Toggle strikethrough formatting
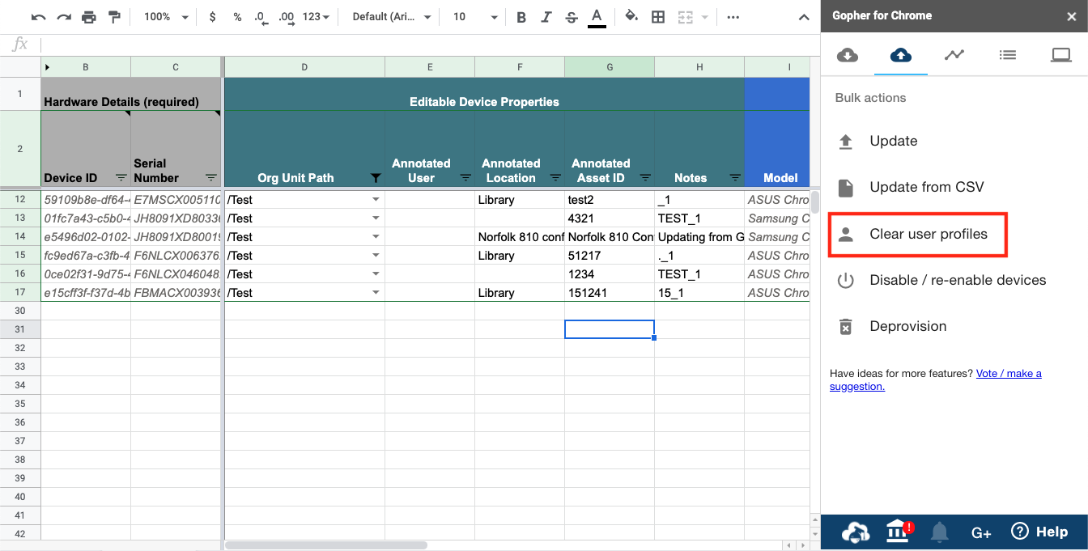 [x=572, y=17]
